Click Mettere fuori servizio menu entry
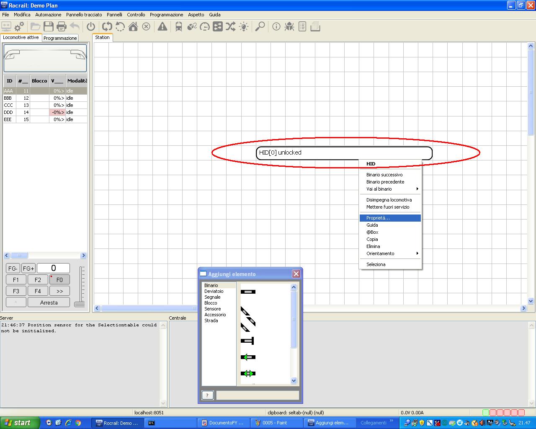 click(390, 207)
